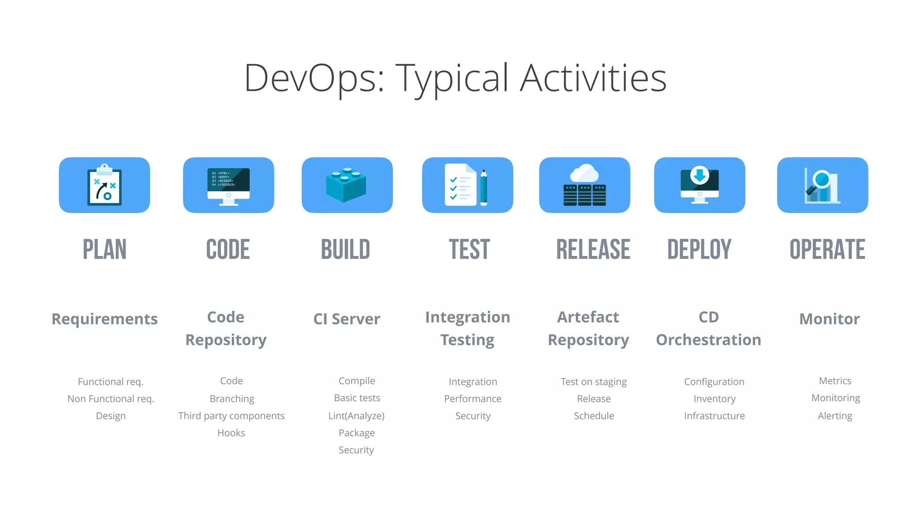This screenshot has height=512, width=911.
Task: Click the Code monitor HTML icon
Action: point(228,185)
